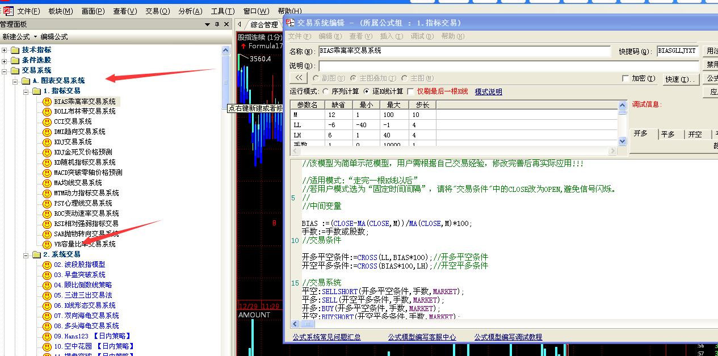Viewport: 718px width, 356px height.
Task: Open the 板块(M) menu
Action: coord(61,11)
